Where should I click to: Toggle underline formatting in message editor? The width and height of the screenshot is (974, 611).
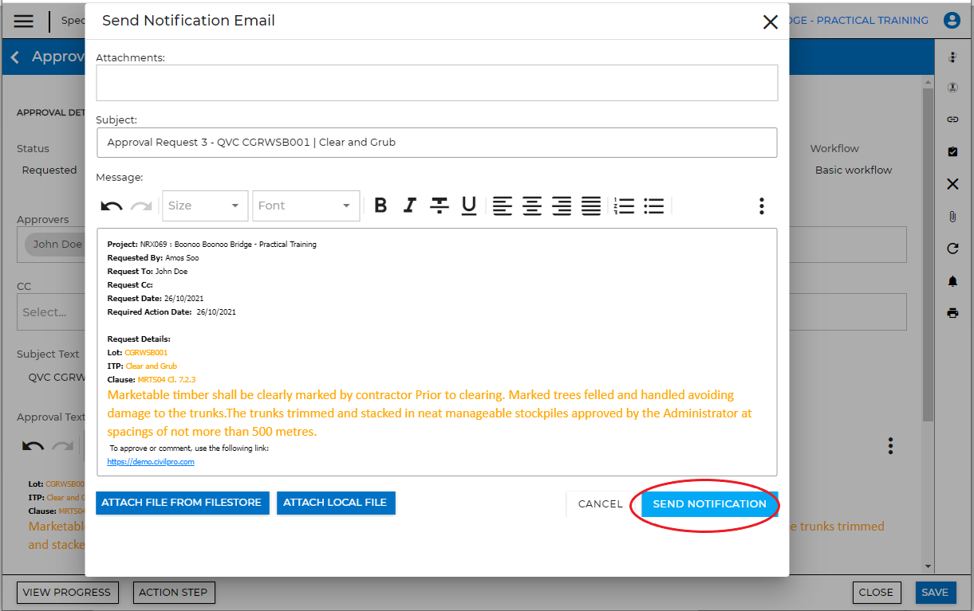coord(469,206)
